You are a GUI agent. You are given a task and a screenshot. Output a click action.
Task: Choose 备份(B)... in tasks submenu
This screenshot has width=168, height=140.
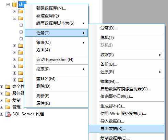127,64
